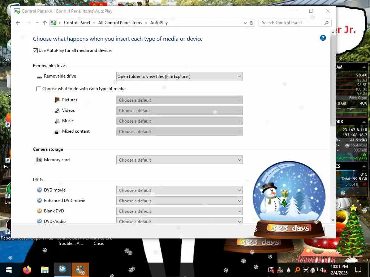Image resolution: width=370 pixels, height=277 pixels.
Task: Click the Music media icon
Action: click(x=57, y=121)
